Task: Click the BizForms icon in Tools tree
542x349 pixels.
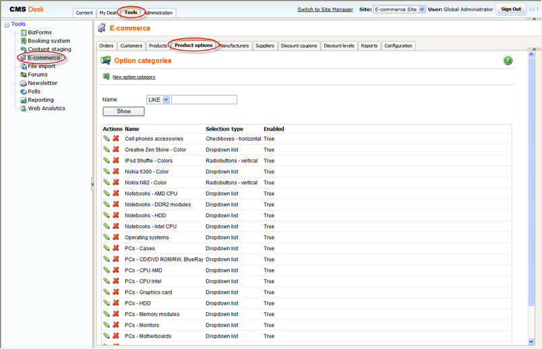Action: (x=24, y=32)
